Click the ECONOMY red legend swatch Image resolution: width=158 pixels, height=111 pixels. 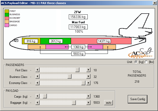pos(7,18)
